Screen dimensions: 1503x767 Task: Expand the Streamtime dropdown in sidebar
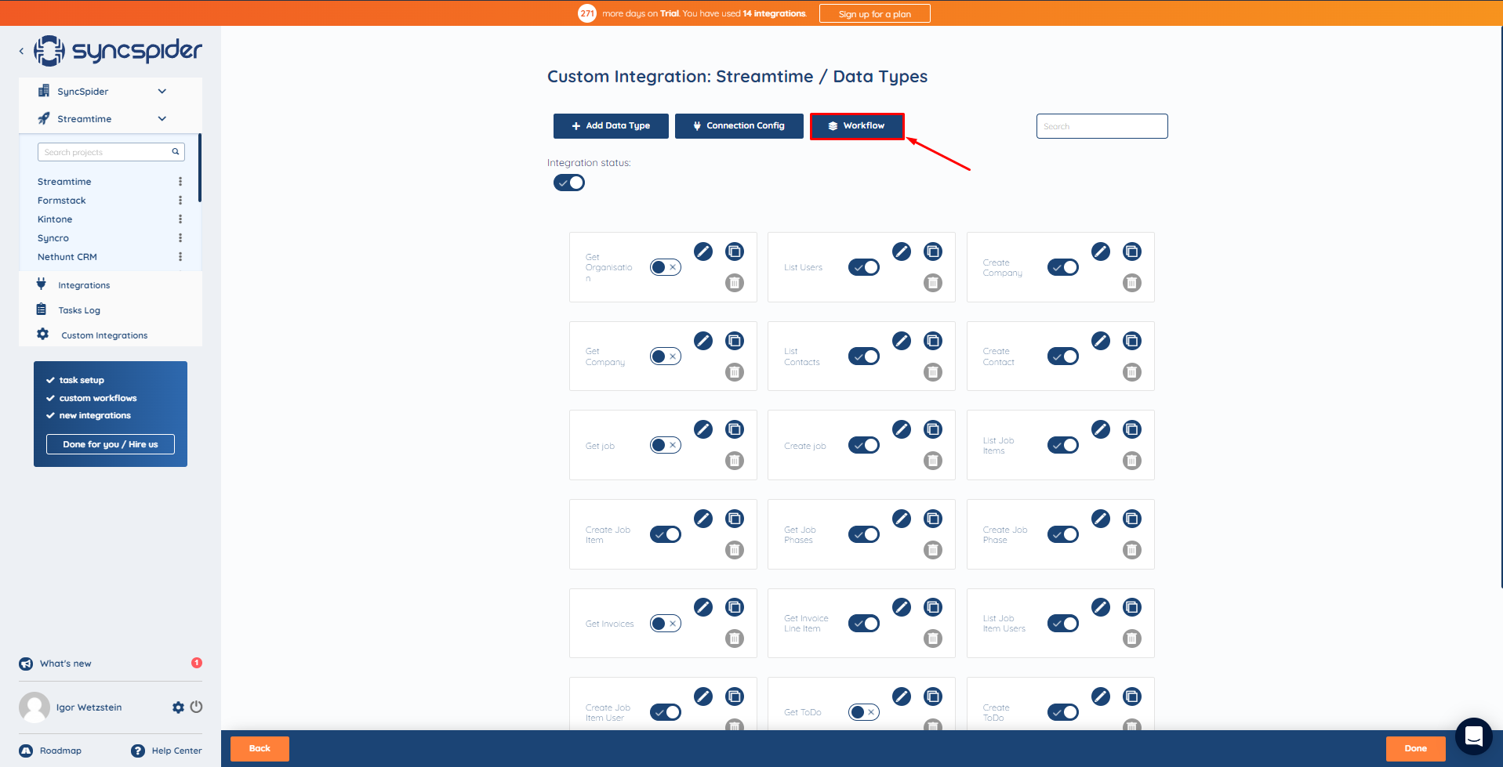click(x=162, y=119)
